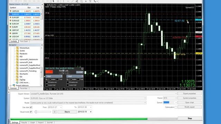The image size is (221, 124).
Task: Enable the left Breakeven checkbox
Action: tap(47, 82)
